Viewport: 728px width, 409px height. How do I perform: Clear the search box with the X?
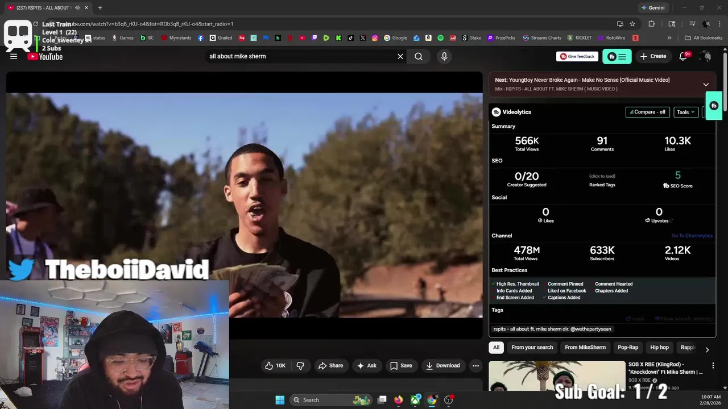(400, 56)
